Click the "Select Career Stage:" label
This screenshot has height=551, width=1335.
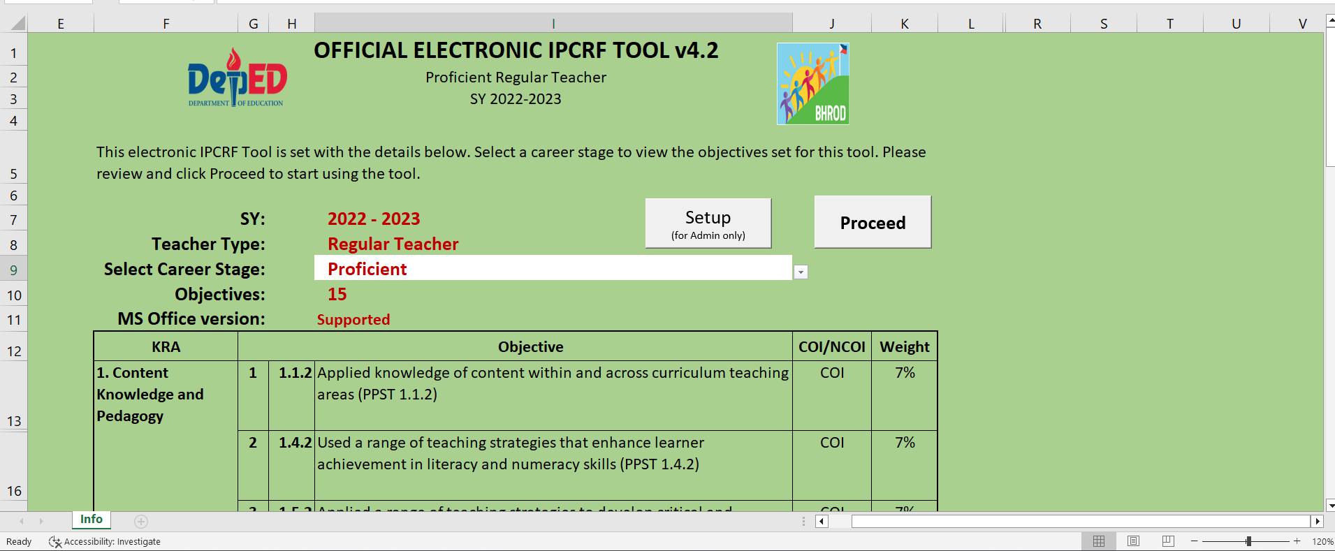pos(184,269)
